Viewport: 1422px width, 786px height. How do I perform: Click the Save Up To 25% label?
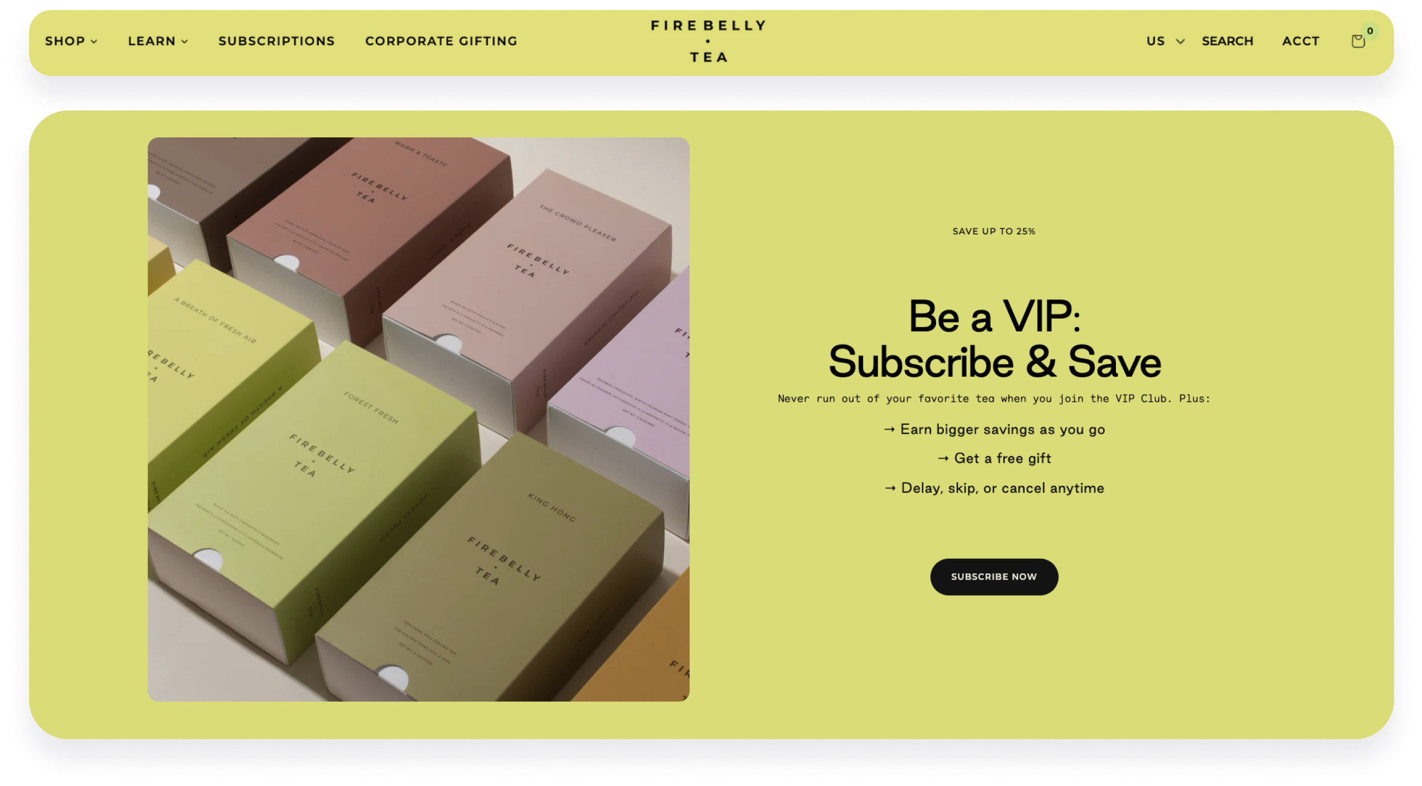pyautogui.click(x=994, y=231)
